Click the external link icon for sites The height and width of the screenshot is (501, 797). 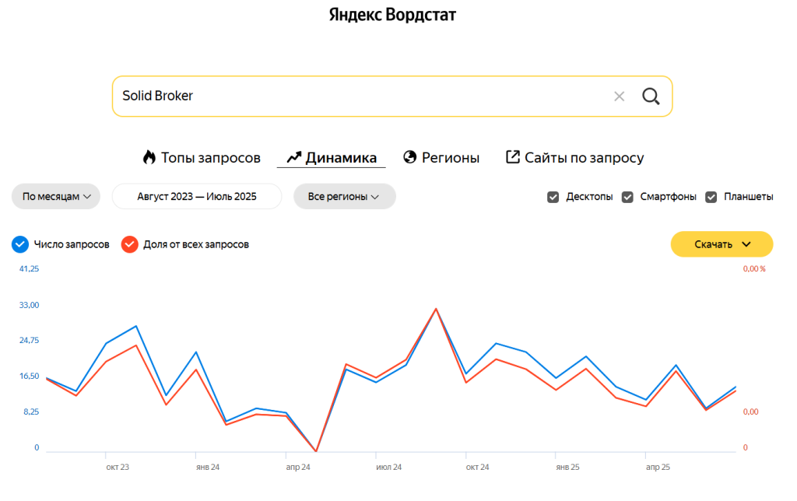click(x=512, y=157)
